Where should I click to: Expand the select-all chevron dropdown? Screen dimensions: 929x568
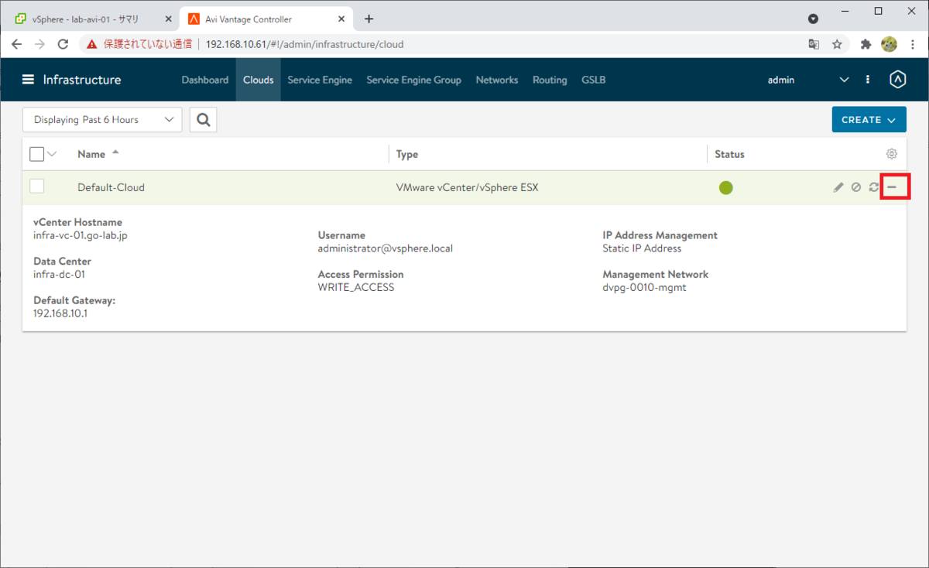(x=53, y=154)
